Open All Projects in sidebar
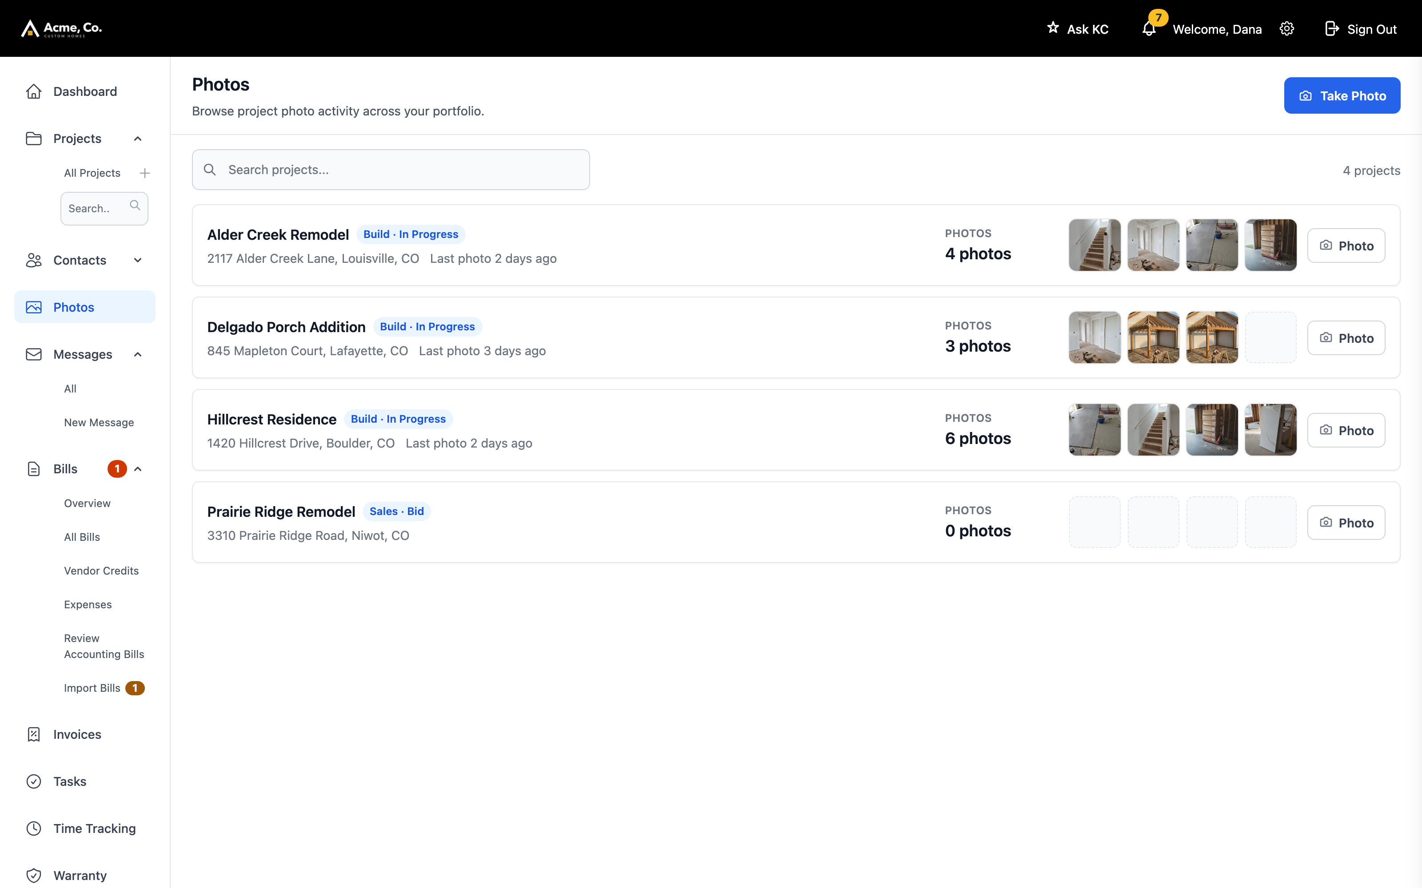 pyautogui.click(x=92, y=173)
